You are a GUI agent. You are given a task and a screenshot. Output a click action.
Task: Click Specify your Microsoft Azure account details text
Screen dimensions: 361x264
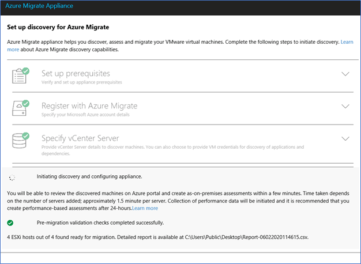click(x=85, y=115)
